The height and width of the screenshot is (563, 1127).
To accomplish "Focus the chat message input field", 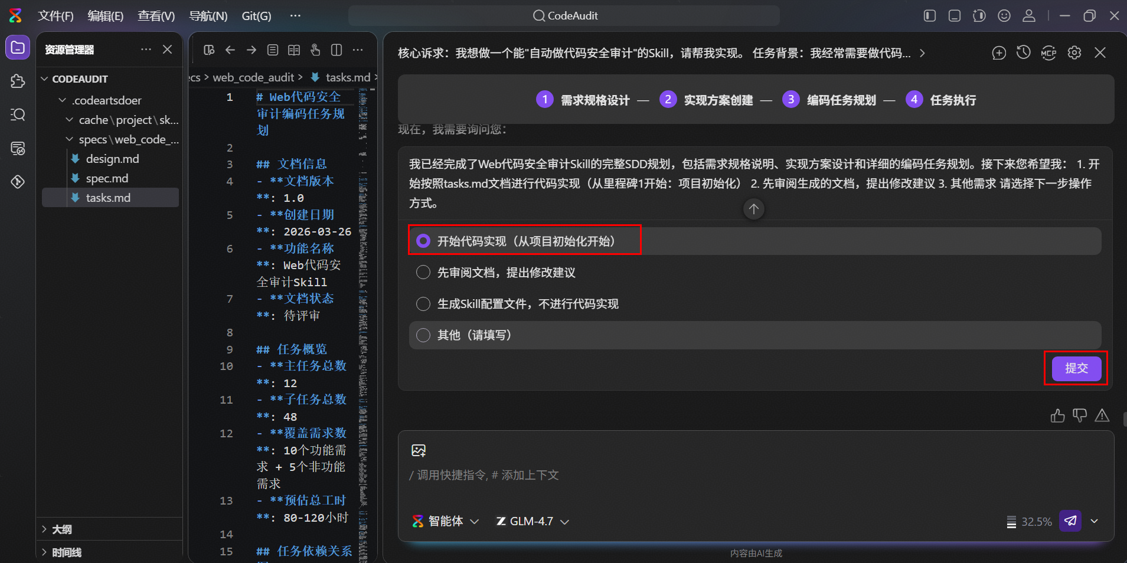I will click(755, 475).
